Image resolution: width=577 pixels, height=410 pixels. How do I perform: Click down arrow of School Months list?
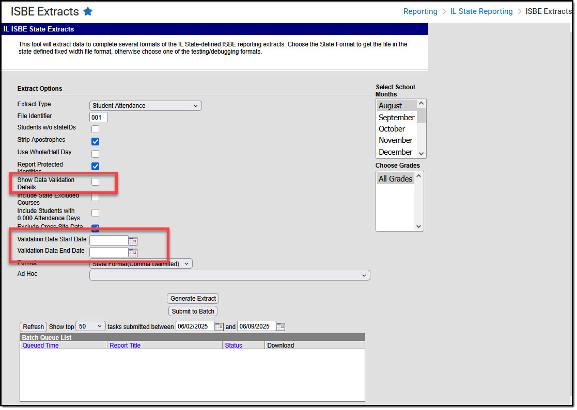click(x=422, y=154)
